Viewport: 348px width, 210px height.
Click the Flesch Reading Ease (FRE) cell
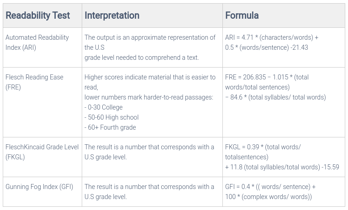[x=34, y=82]
